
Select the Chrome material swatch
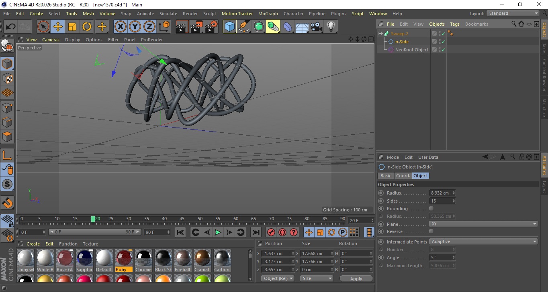click(143, 260)
